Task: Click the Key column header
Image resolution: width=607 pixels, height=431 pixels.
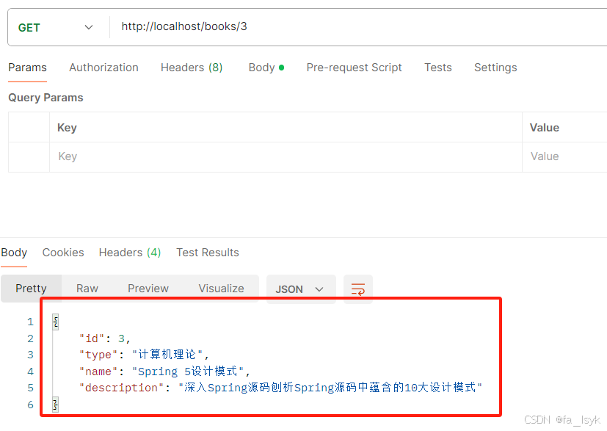Action: [67, 128]
